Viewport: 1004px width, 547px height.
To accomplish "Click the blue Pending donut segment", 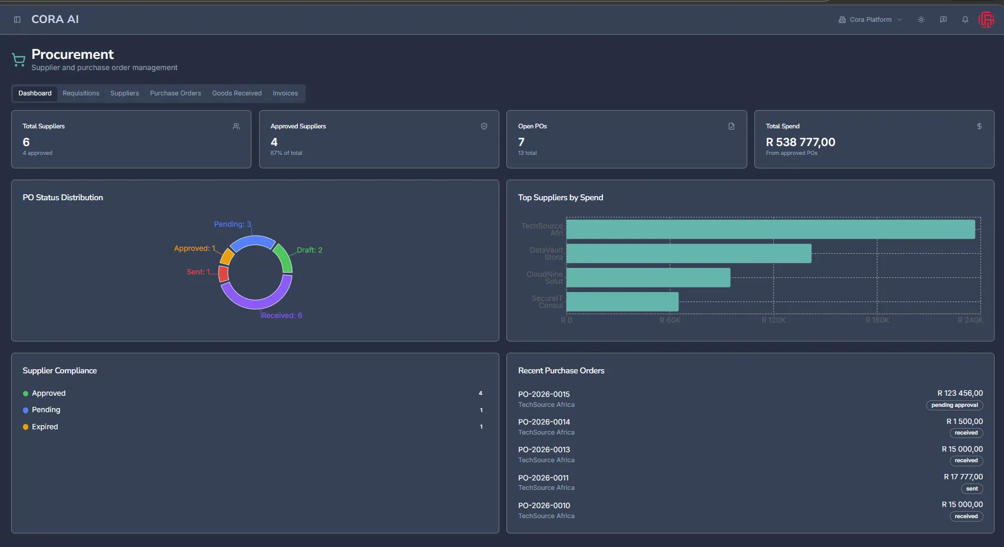I will [252, 241].
